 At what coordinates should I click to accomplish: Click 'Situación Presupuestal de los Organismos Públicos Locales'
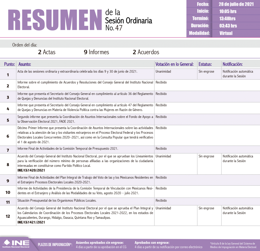point(57,200)
